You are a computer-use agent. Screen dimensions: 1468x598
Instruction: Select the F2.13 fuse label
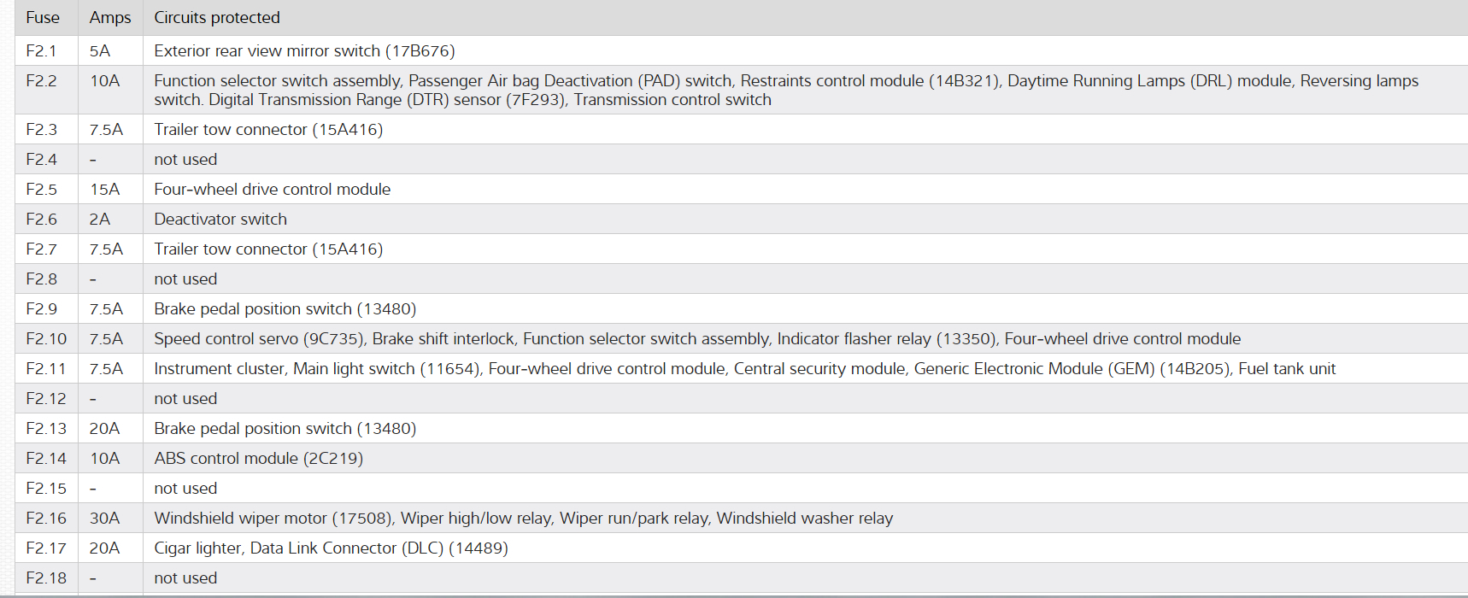(x=46, y=429)
